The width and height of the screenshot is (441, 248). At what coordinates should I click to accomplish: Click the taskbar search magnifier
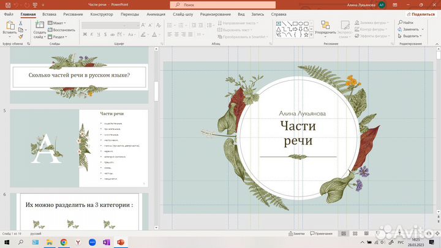click(21, 242)
